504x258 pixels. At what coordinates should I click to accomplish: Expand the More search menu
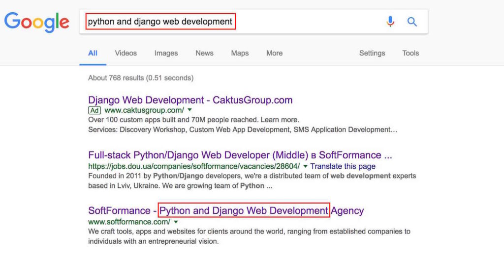(275, 53)
